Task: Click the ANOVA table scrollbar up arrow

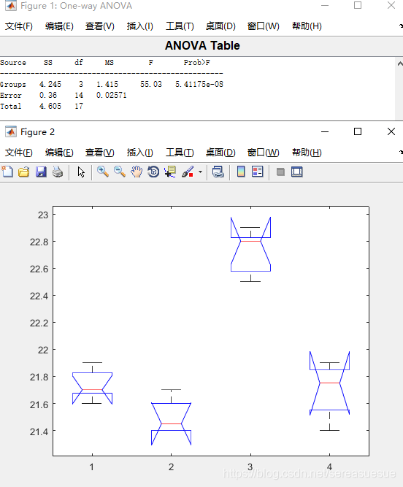Action: pos(399,64)
